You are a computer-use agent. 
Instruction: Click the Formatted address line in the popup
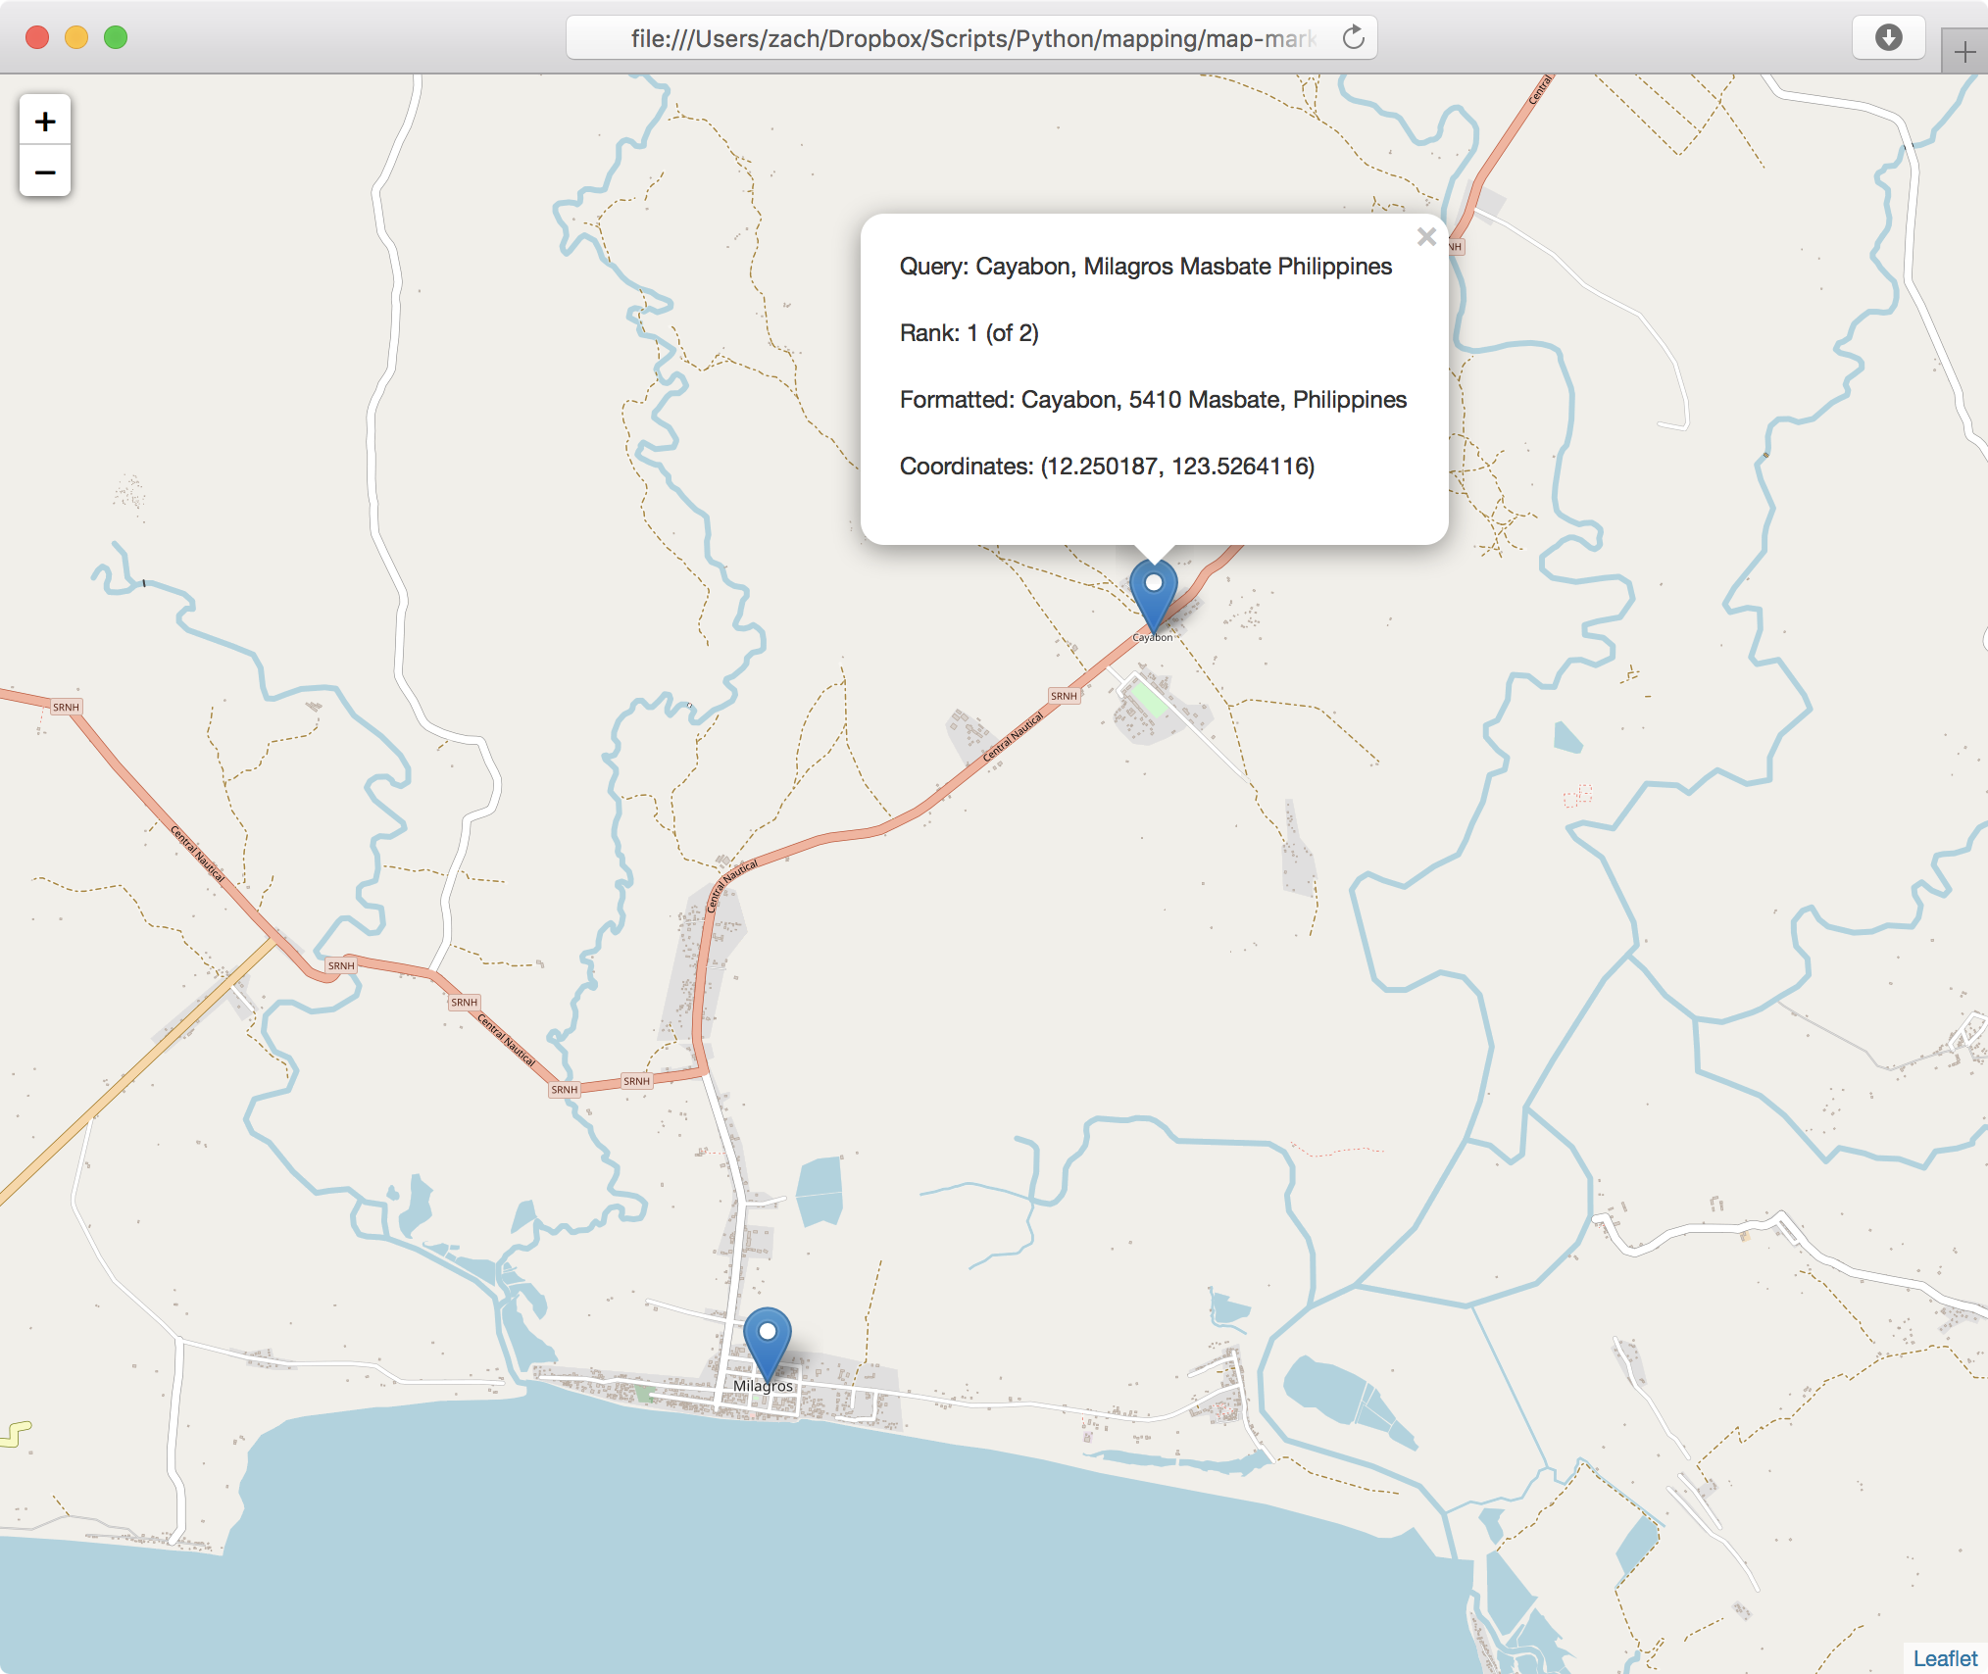click(x=1153, y=400)
